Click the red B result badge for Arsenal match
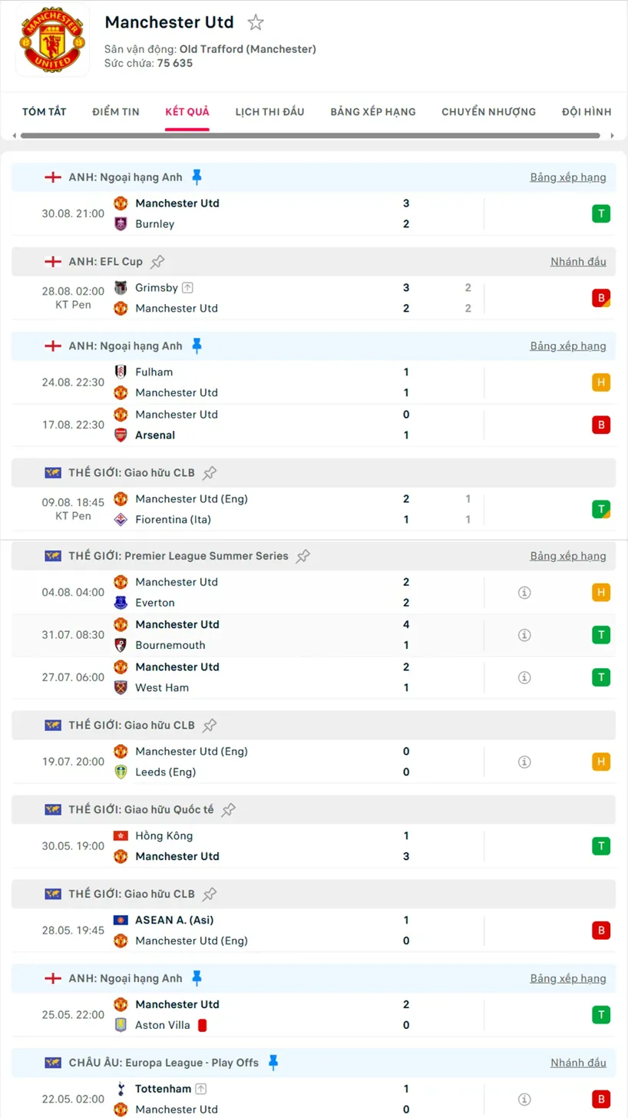Viewport: 628px width, 1118px height. [x=600, y=425]
